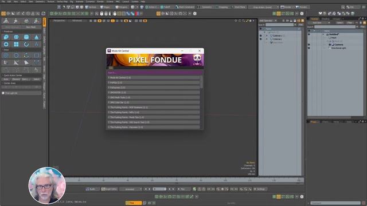Open the Advanced shading dropdown
The width and height of the screenshot is (367, 206).
tap(77, 21)
